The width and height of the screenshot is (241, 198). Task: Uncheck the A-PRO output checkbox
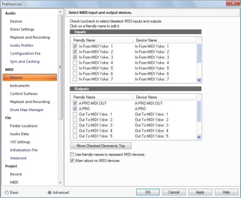tap(75, 109)
